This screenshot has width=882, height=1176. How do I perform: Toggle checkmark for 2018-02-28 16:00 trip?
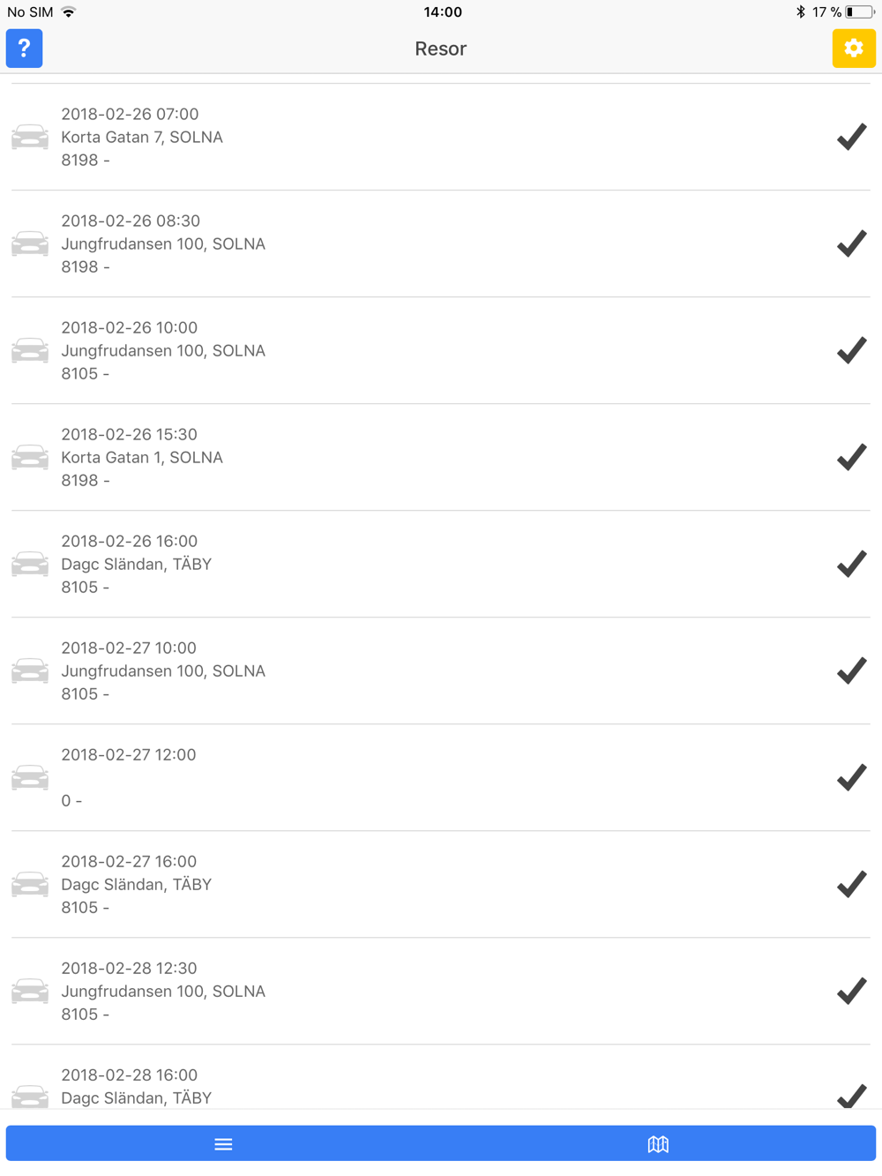tap(851, 1095)
